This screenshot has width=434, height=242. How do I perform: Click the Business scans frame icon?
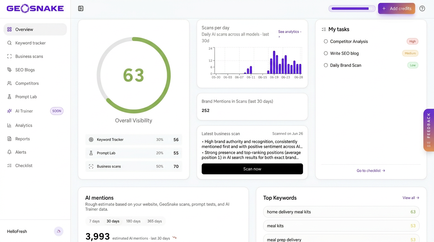9,56
